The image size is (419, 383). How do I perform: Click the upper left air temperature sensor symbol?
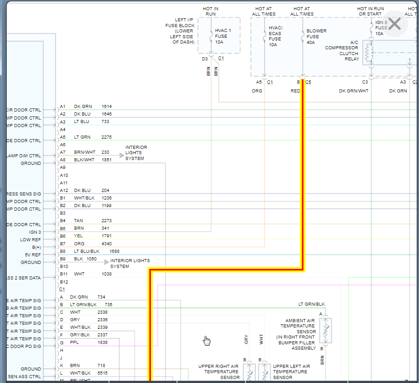pos(264,371)
